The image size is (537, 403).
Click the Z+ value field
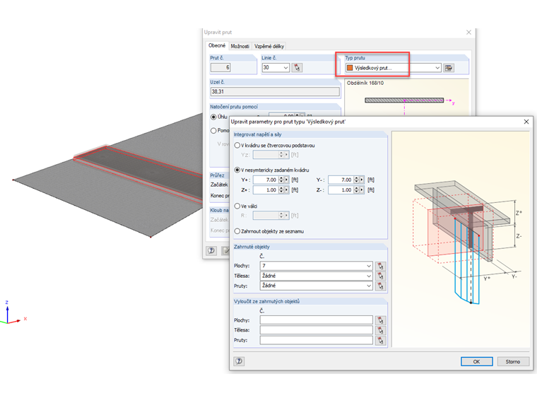[x=266, y=190]
